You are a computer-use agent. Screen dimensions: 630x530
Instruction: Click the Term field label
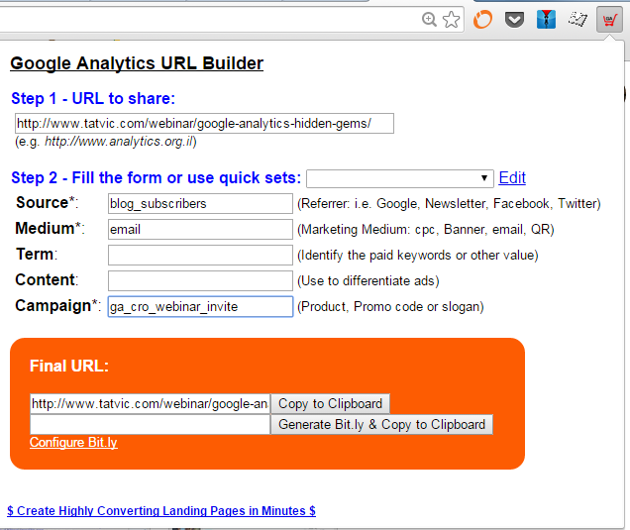coord(37,254)
